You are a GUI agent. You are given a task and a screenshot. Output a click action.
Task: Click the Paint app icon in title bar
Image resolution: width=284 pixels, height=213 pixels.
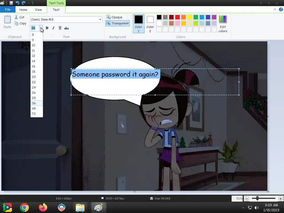point(2,3)
